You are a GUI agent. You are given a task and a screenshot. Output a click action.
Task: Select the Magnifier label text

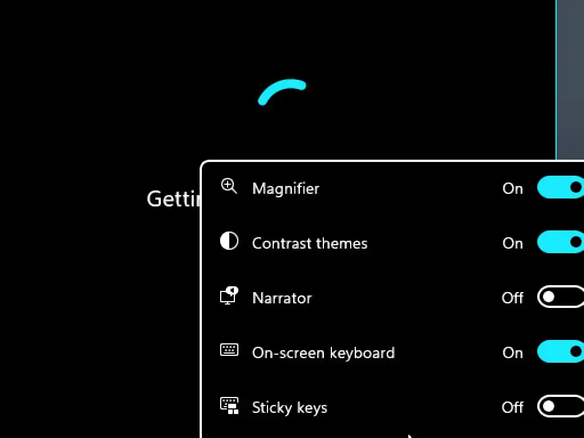pos(286,189)
